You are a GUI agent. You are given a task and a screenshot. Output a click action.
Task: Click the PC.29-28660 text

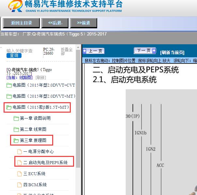pos(49,51)
